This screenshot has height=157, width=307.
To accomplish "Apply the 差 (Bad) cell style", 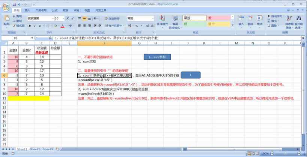I will click(219, 18).
